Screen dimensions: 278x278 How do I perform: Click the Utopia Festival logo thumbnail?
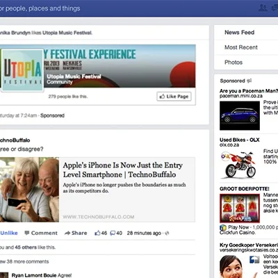coord(22,70)
